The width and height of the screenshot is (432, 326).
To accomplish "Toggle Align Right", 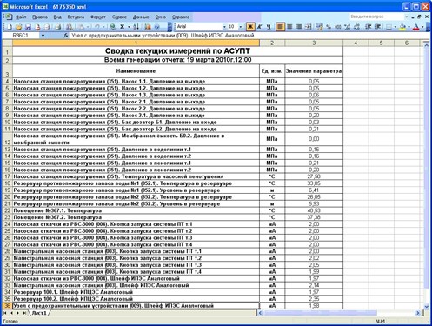I will click(x=299, y=27).
